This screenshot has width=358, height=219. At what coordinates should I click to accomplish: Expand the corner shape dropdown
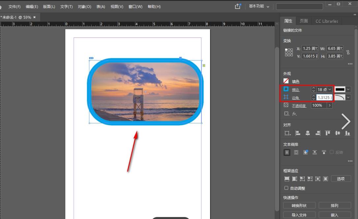pyautogui.click(x=348, y=97)
